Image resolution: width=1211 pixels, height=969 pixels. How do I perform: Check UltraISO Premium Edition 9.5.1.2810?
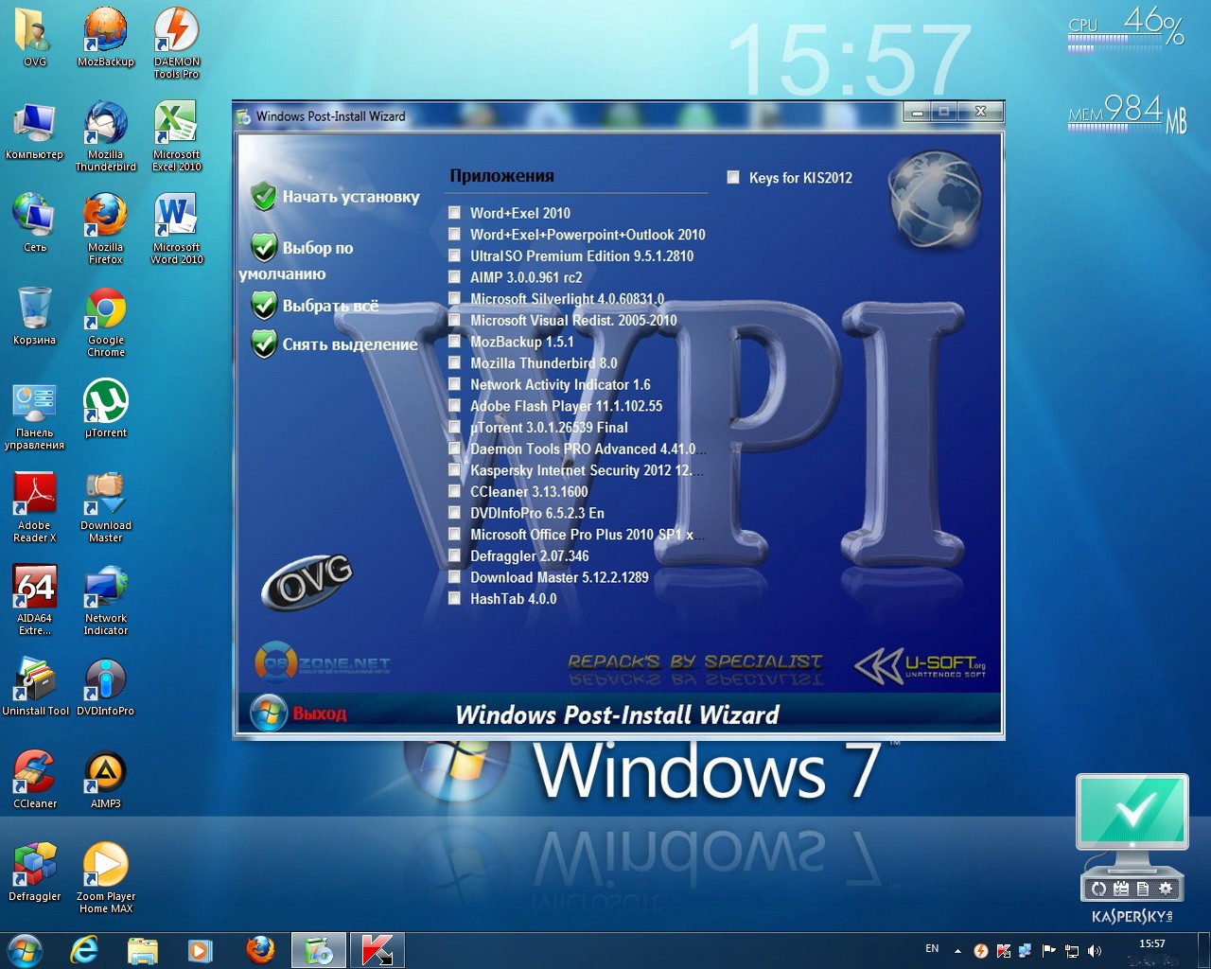454,255
